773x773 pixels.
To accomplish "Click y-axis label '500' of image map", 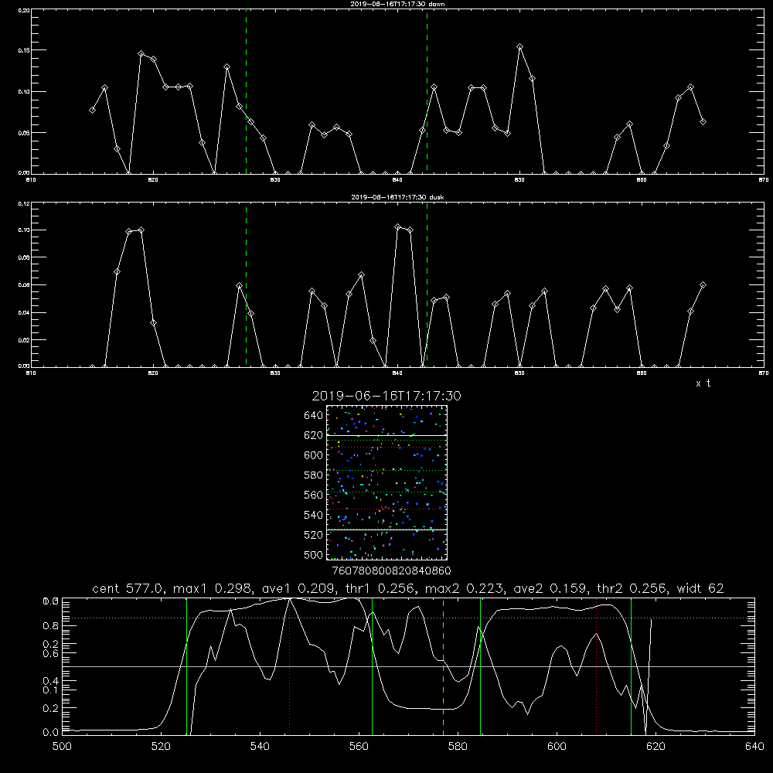I will click(314, 554).
